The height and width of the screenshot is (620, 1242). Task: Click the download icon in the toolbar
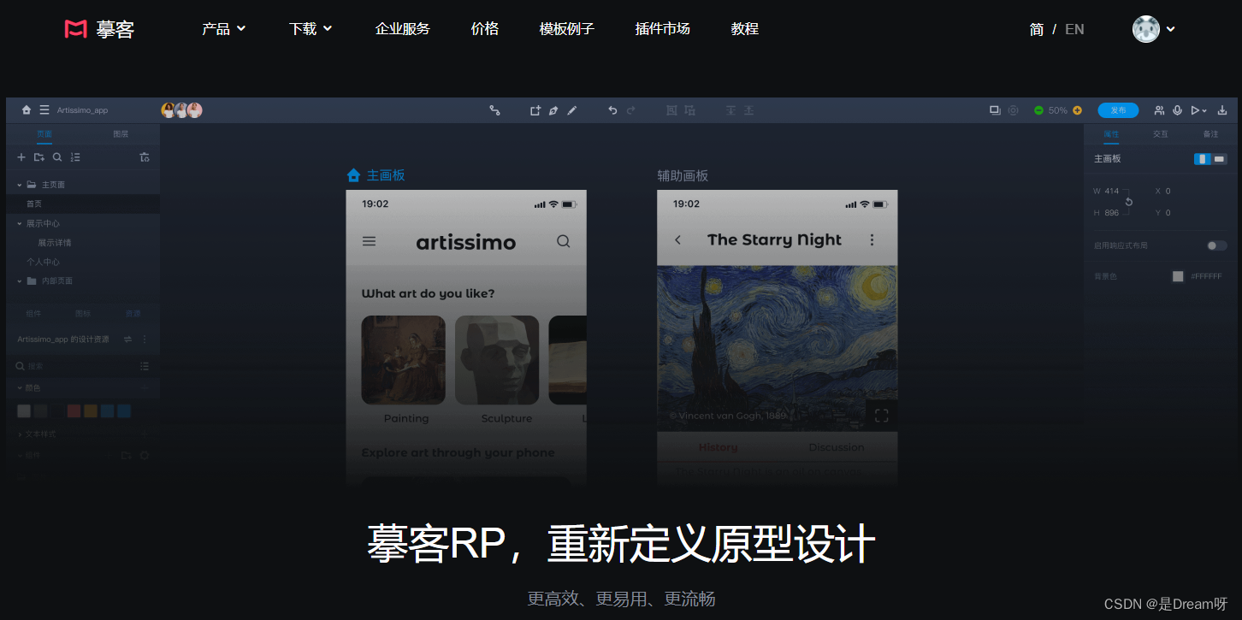1222,110
